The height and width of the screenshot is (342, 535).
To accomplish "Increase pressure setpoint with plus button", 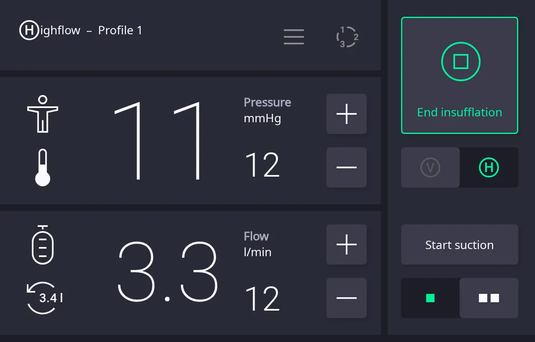I will point(347,114).
